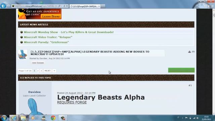
Task: Open the Page 1 of 26 jump dropdown
Action: [x=25, y=71]
